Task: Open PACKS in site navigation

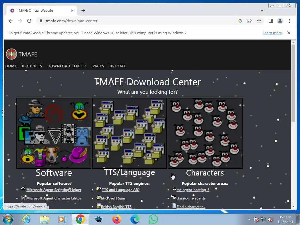Action: pos(98,66)
